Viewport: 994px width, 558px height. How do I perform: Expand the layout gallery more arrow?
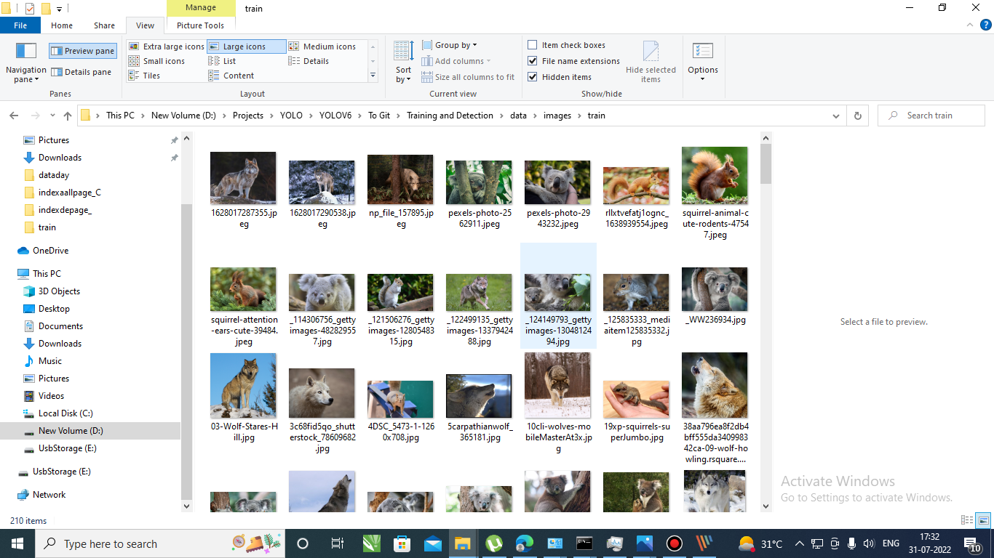(373, 76)
